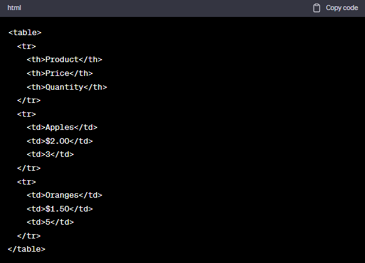Click the Copy code button text
This screenshot has height=263, width=365.
342,8
